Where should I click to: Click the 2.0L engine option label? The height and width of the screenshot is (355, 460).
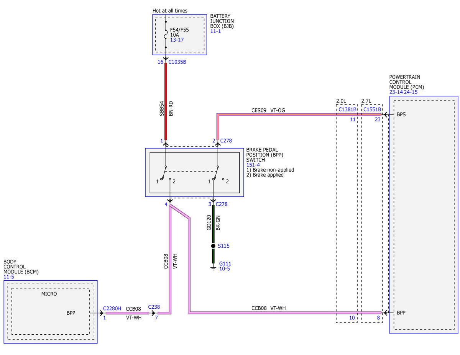[341, 101]
